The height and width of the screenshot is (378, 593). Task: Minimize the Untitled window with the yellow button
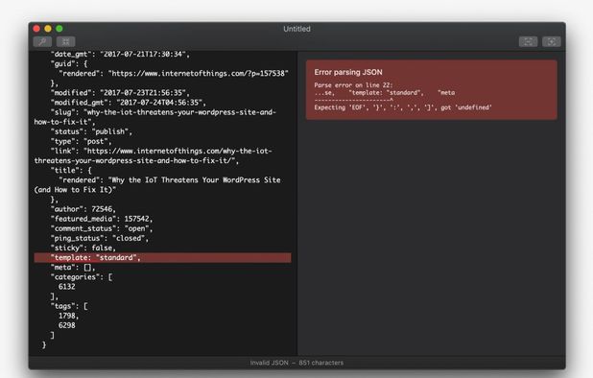48,29
